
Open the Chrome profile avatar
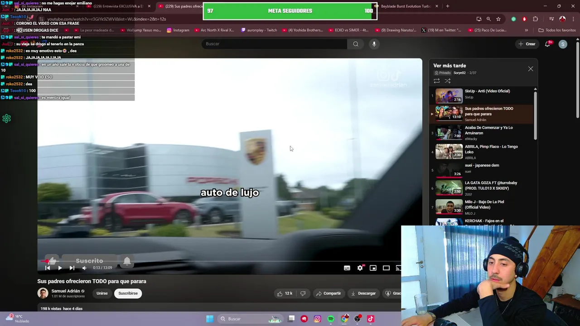click(x=562, y=19)
